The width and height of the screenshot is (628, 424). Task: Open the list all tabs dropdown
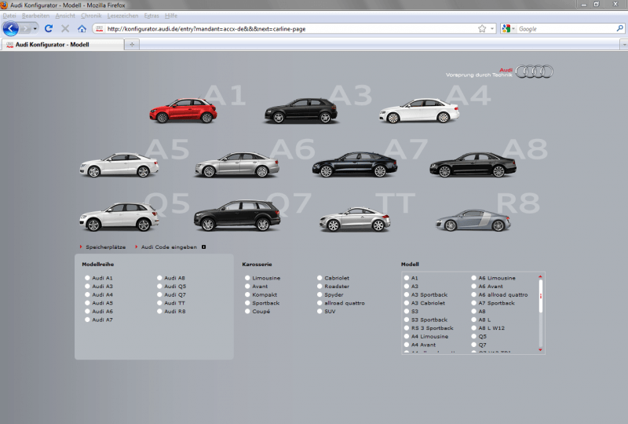click(623, 45)
